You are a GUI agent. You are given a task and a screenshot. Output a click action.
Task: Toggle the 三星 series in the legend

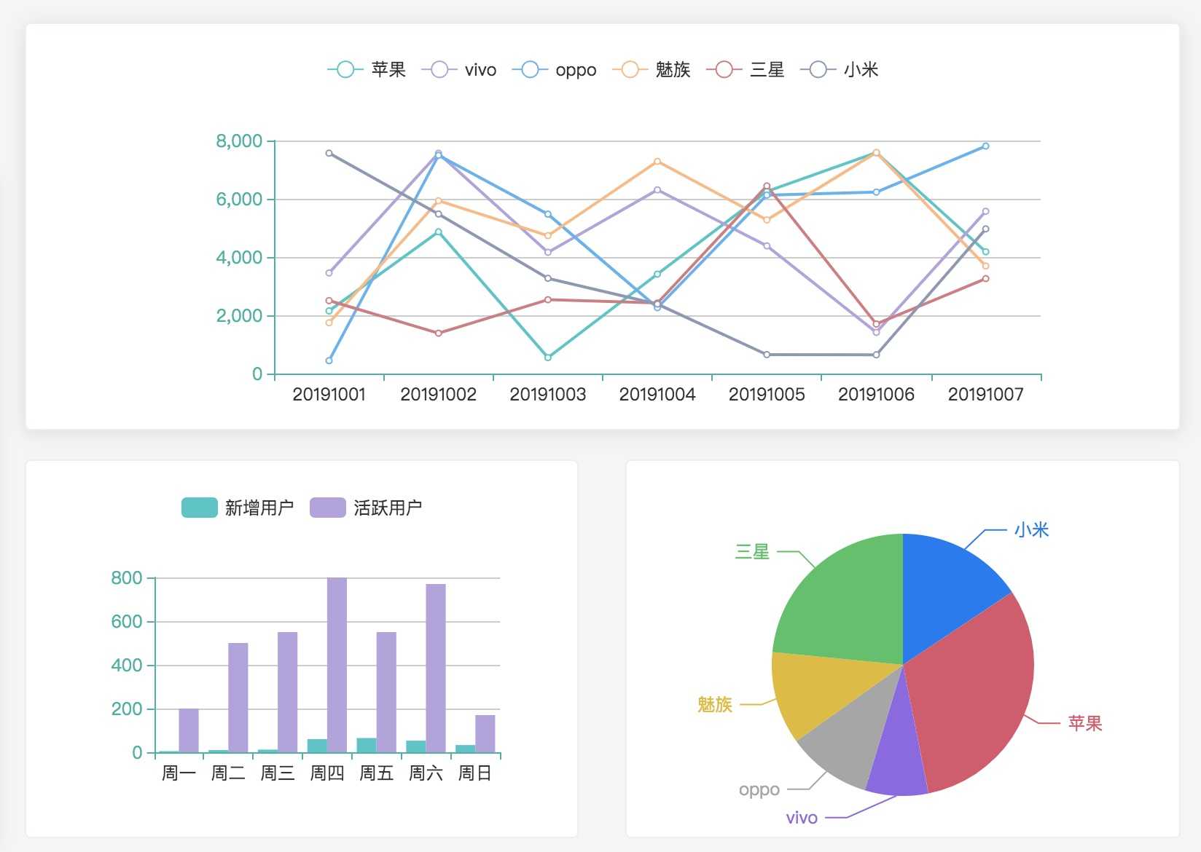click(x=746, y=70)
